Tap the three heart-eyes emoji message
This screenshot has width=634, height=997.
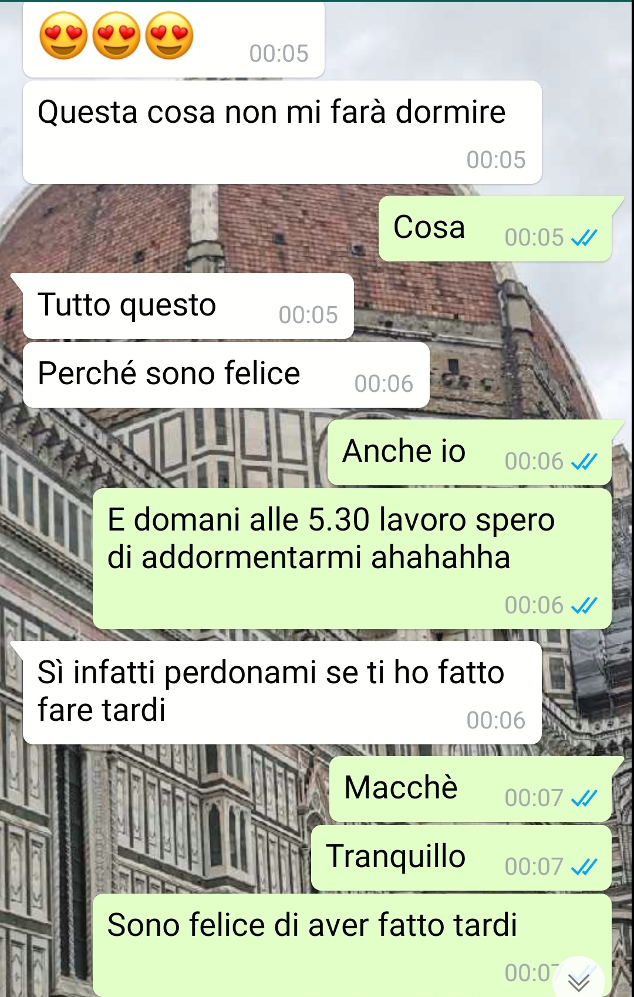pyautogui.click(x=174, y=39)
